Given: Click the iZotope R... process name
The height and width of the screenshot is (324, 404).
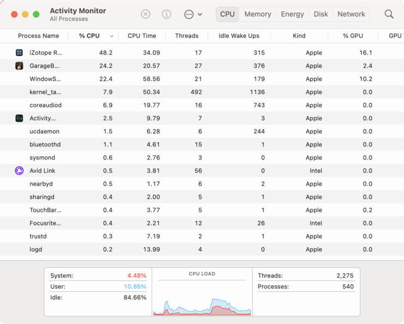Looking at the screenshot, I should (x=46, y=53).
